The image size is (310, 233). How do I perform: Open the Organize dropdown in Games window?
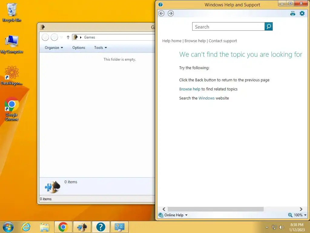54,48
